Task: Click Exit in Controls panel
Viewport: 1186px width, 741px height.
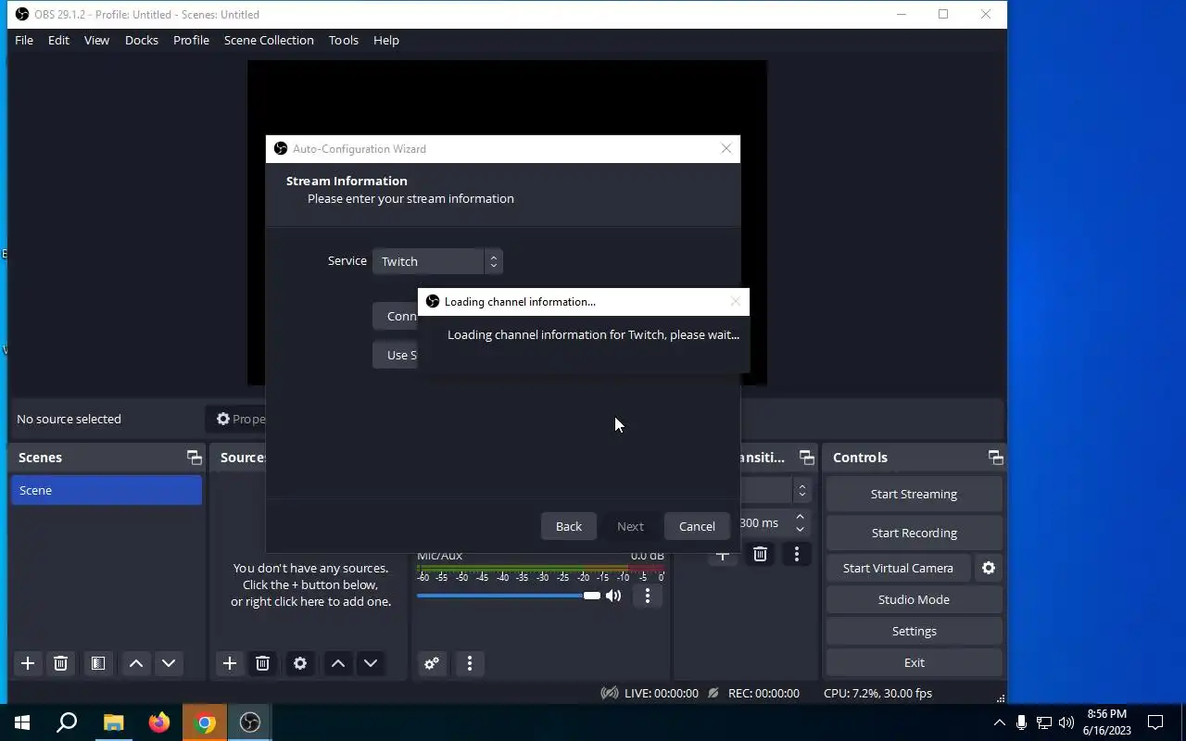Action: tap(914, 662)
